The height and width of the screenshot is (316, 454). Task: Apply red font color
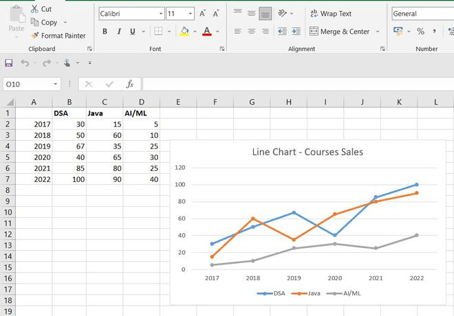207,31
